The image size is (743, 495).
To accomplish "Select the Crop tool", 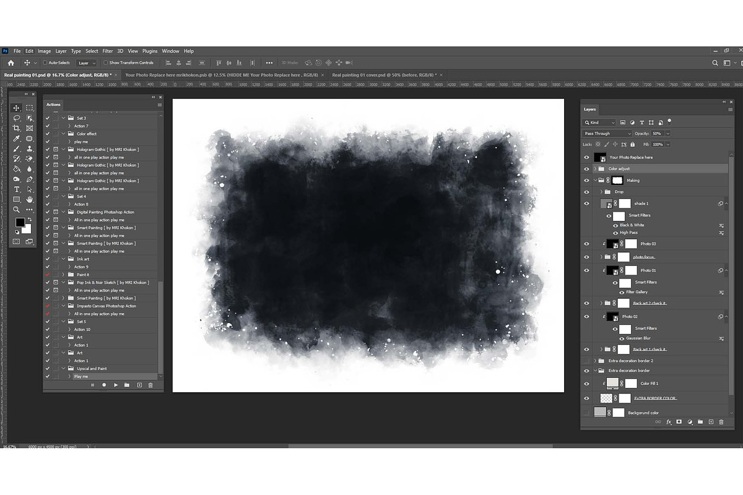I will pos(17,128).
